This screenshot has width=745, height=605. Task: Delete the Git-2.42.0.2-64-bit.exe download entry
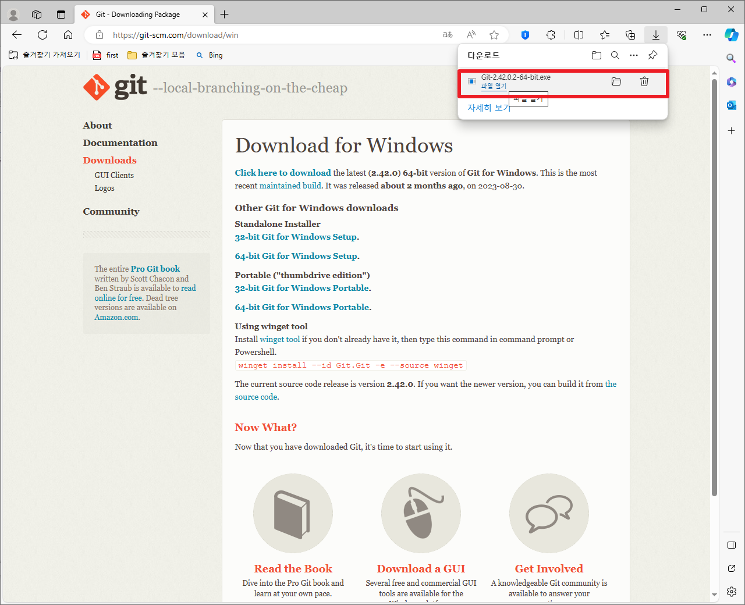[644, 81]
